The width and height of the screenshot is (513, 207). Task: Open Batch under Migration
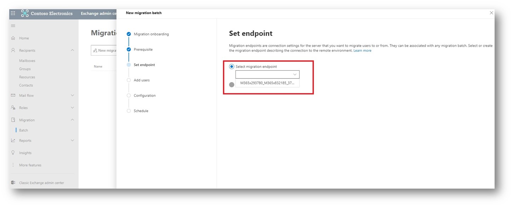click(23, 130)
